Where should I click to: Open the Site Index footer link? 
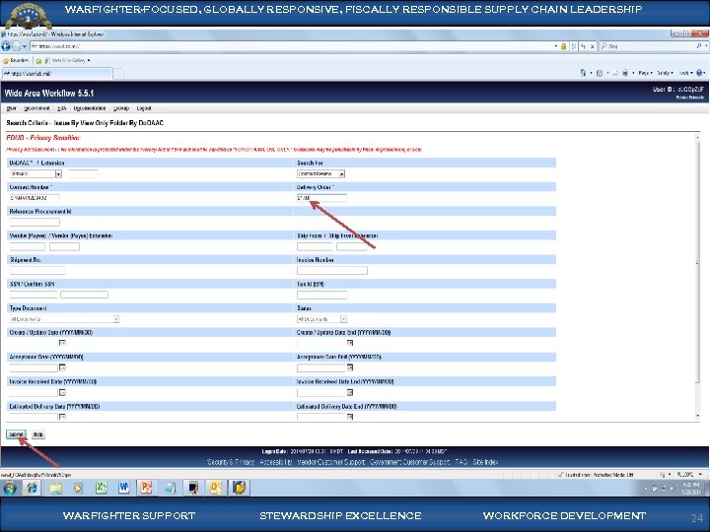(485, 462)
